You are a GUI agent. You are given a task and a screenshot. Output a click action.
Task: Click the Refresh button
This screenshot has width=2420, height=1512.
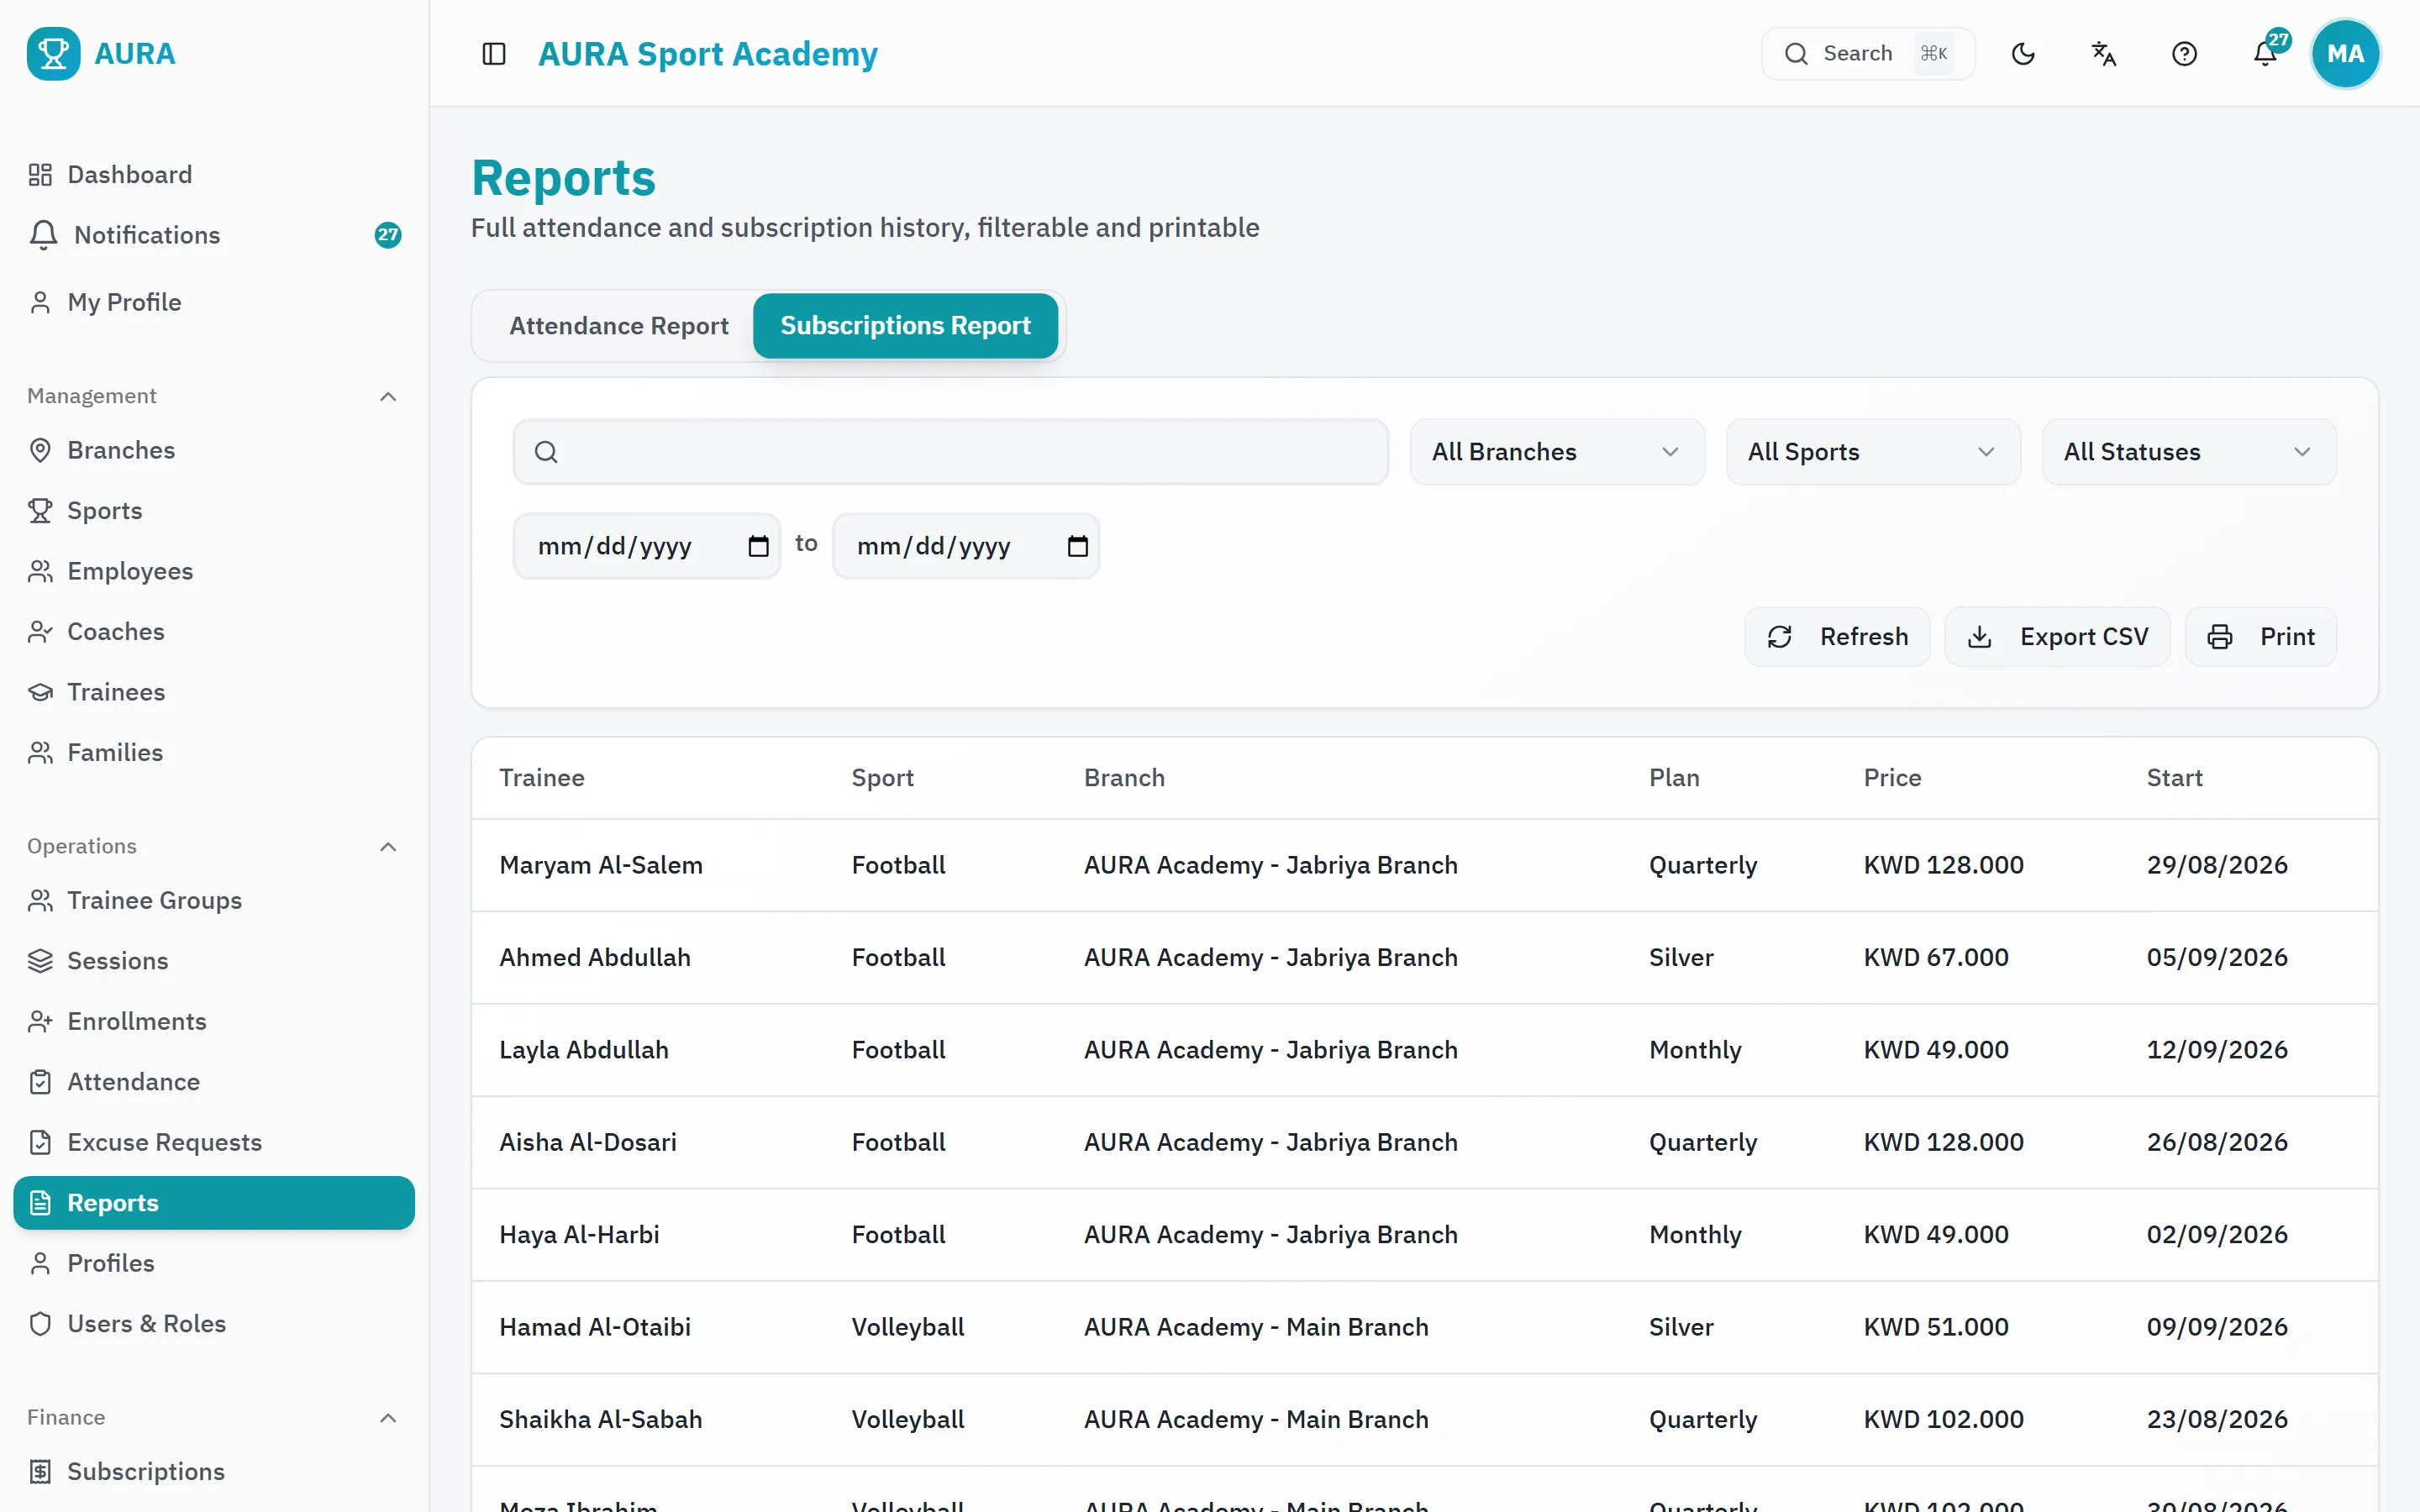(1837, 637)
